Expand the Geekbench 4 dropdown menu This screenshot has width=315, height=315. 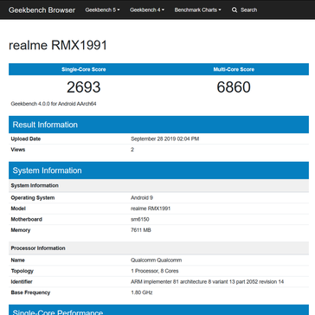(x=147, y=10)
